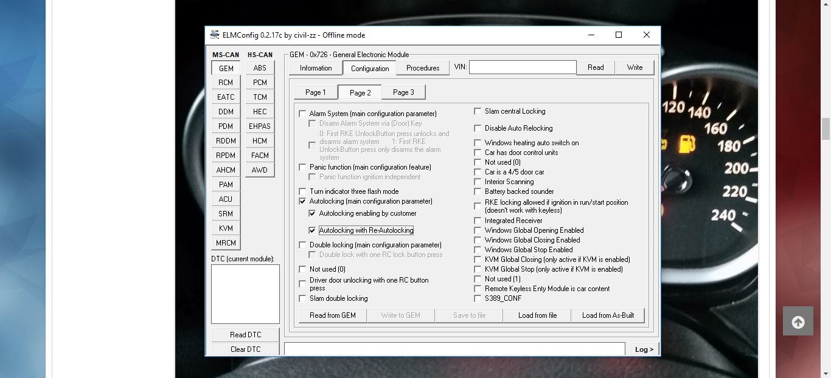Expand the Log panel button
Image resolution: width=831 pixels, height=378 pixels.
tap(644, 349)
